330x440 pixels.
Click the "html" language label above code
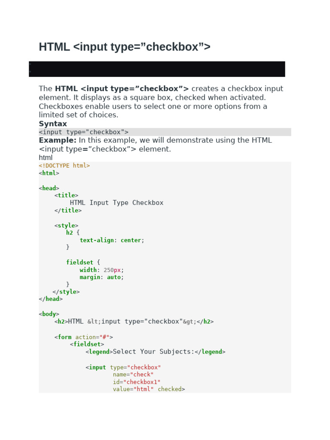click(46, 158)
